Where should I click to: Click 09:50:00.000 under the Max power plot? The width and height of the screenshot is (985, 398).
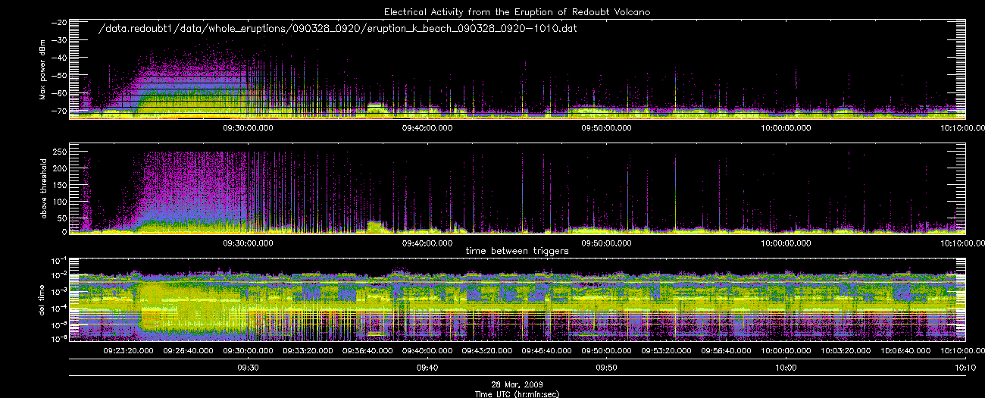coord(607,128)
